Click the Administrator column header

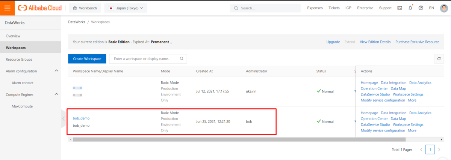(257, 71)
